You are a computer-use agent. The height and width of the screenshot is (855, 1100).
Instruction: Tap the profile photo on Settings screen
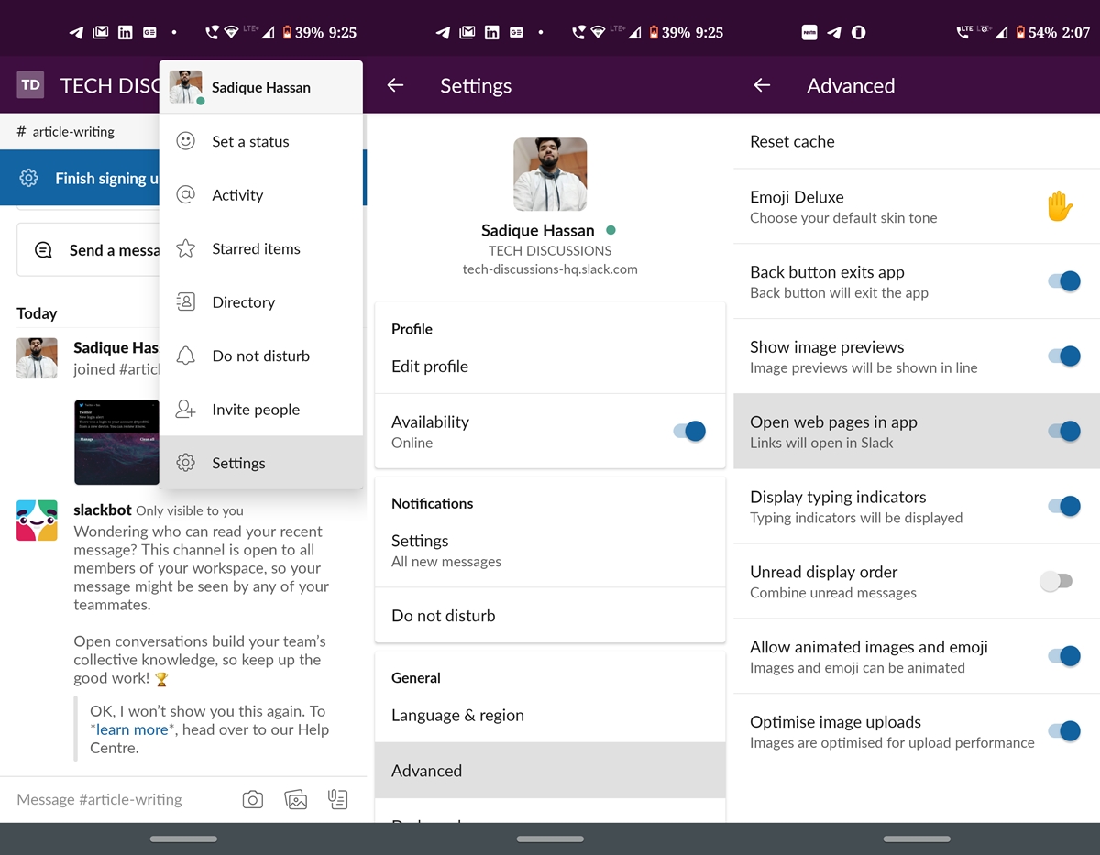550,174
